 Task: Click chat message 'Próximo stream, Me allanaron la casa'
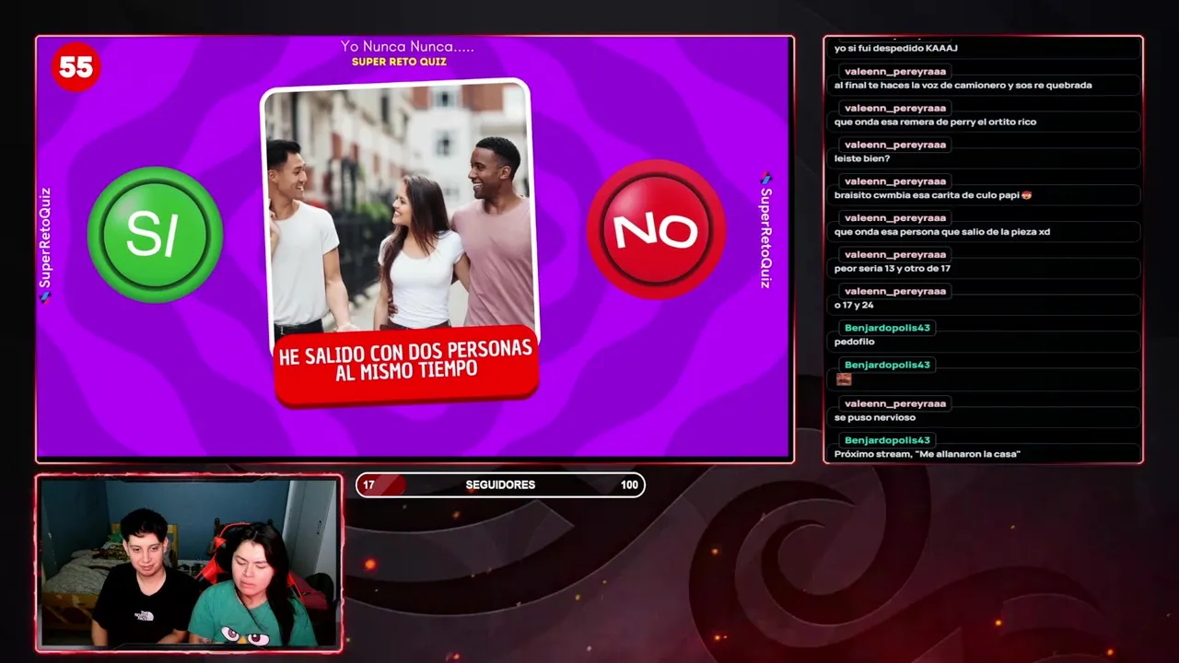tap(927, 454)
